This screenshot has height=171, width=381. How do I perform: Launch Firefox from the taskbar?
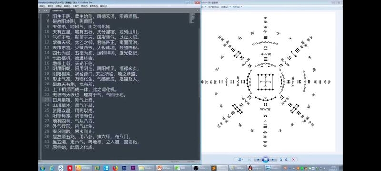(115, 168)
